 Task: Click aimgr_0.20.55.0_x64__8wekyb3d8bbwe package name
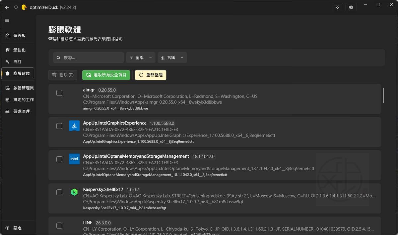(115, 108)
